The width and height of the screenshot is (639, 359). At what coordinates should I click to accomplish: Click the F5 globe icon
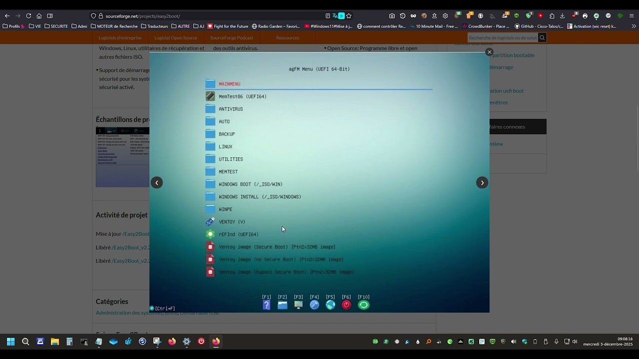[x=330, y=305]
